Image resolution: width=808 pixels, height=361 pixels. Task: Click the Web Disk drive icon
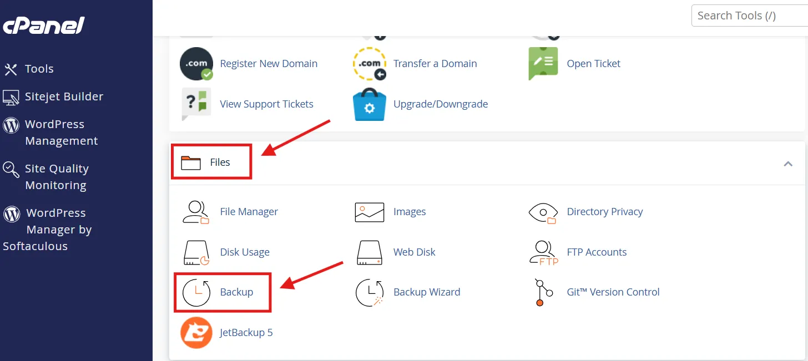click(369, 252)
